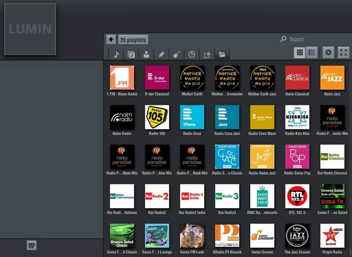Open Radio 105 station icon
The image size is (352, 257).
157,117
